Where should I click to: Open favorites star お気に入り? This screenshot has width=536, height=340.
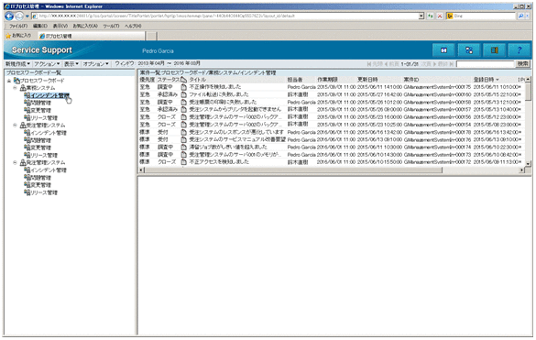pyautogui.click(x=18, y=36)
